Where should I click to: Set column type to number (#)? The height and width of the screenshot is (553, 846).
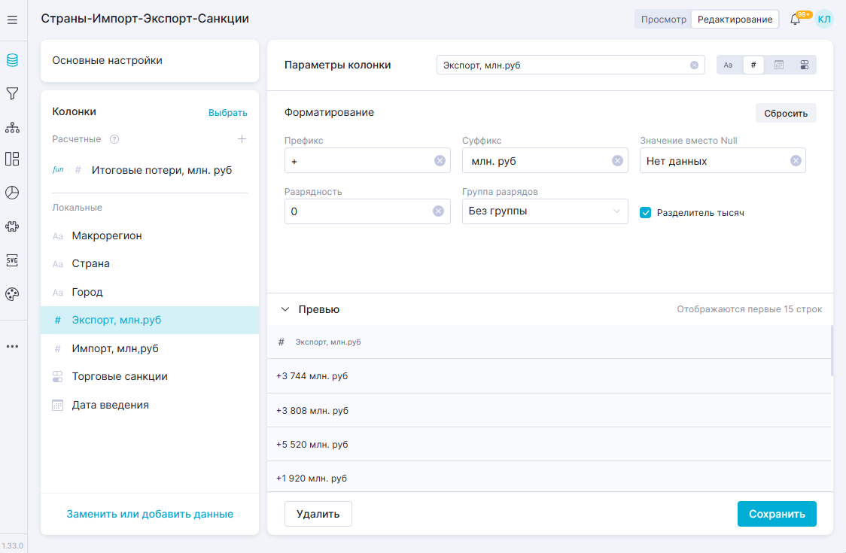pos(753,65)
